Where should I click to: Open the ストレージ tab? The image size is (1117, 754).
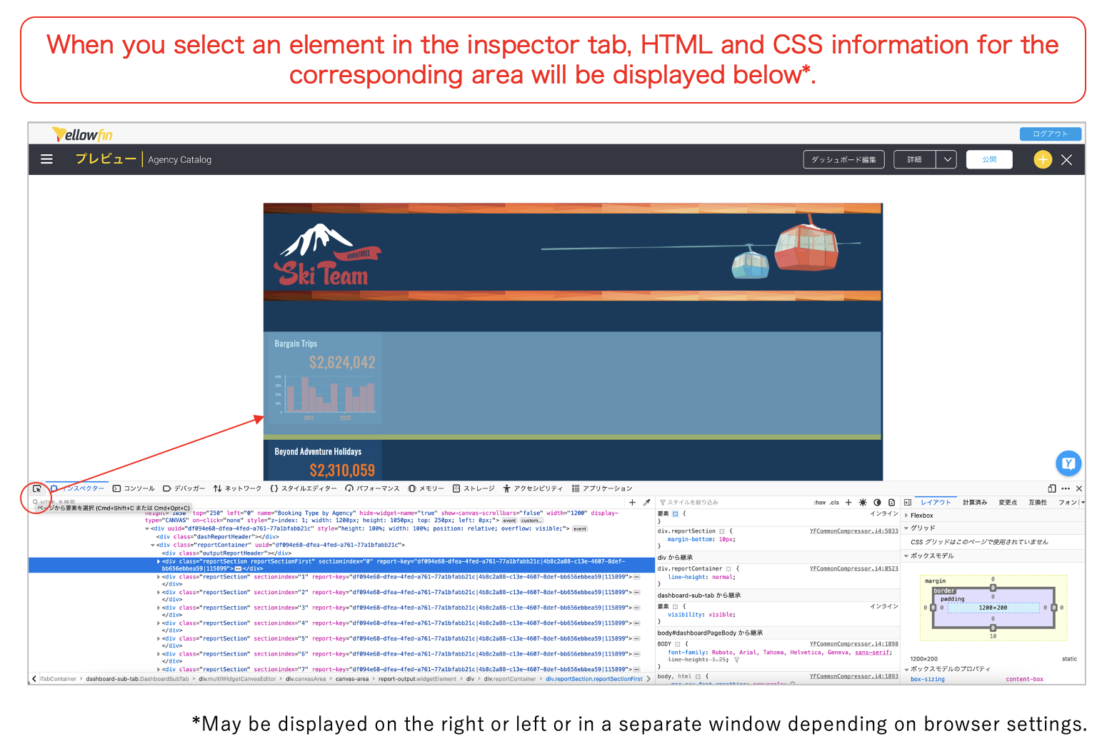tap(474, 489)
